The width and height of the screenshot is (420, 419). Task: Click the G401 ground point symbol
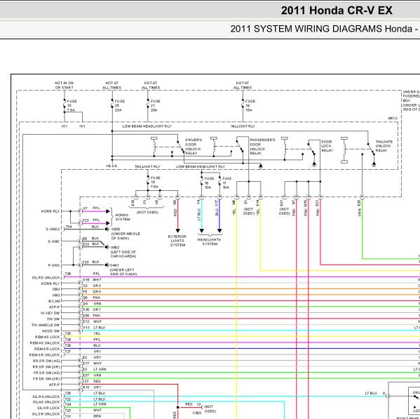coord(107,265)
